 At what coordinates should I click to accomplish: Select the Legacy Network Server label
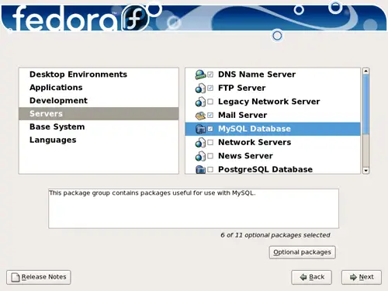tap(268, 102)
